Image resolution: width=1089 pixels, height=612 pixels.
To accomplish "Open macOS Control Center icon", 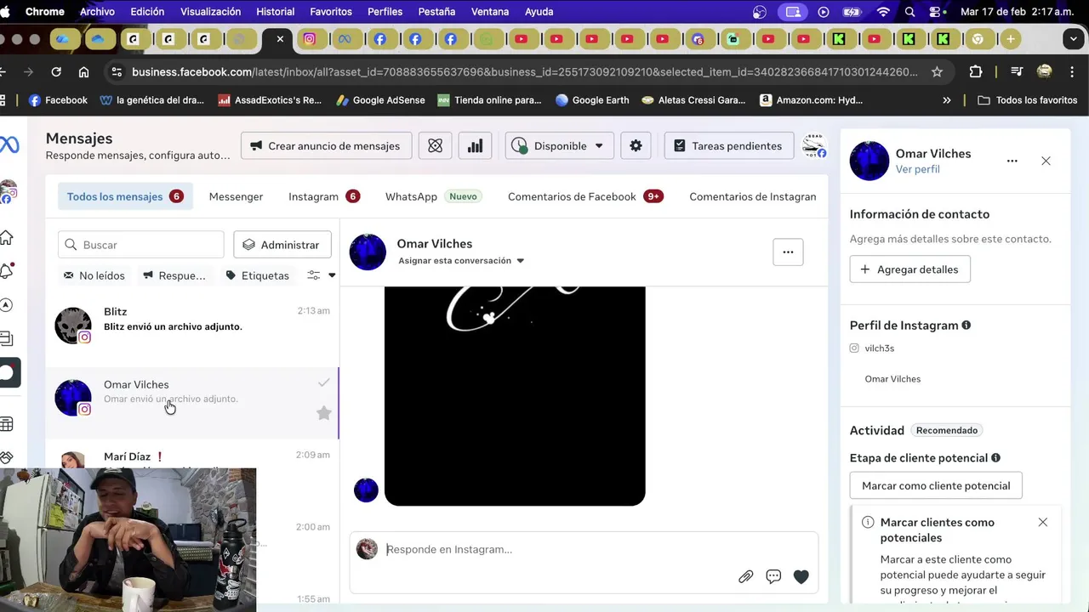I will [x=937, y=12].
